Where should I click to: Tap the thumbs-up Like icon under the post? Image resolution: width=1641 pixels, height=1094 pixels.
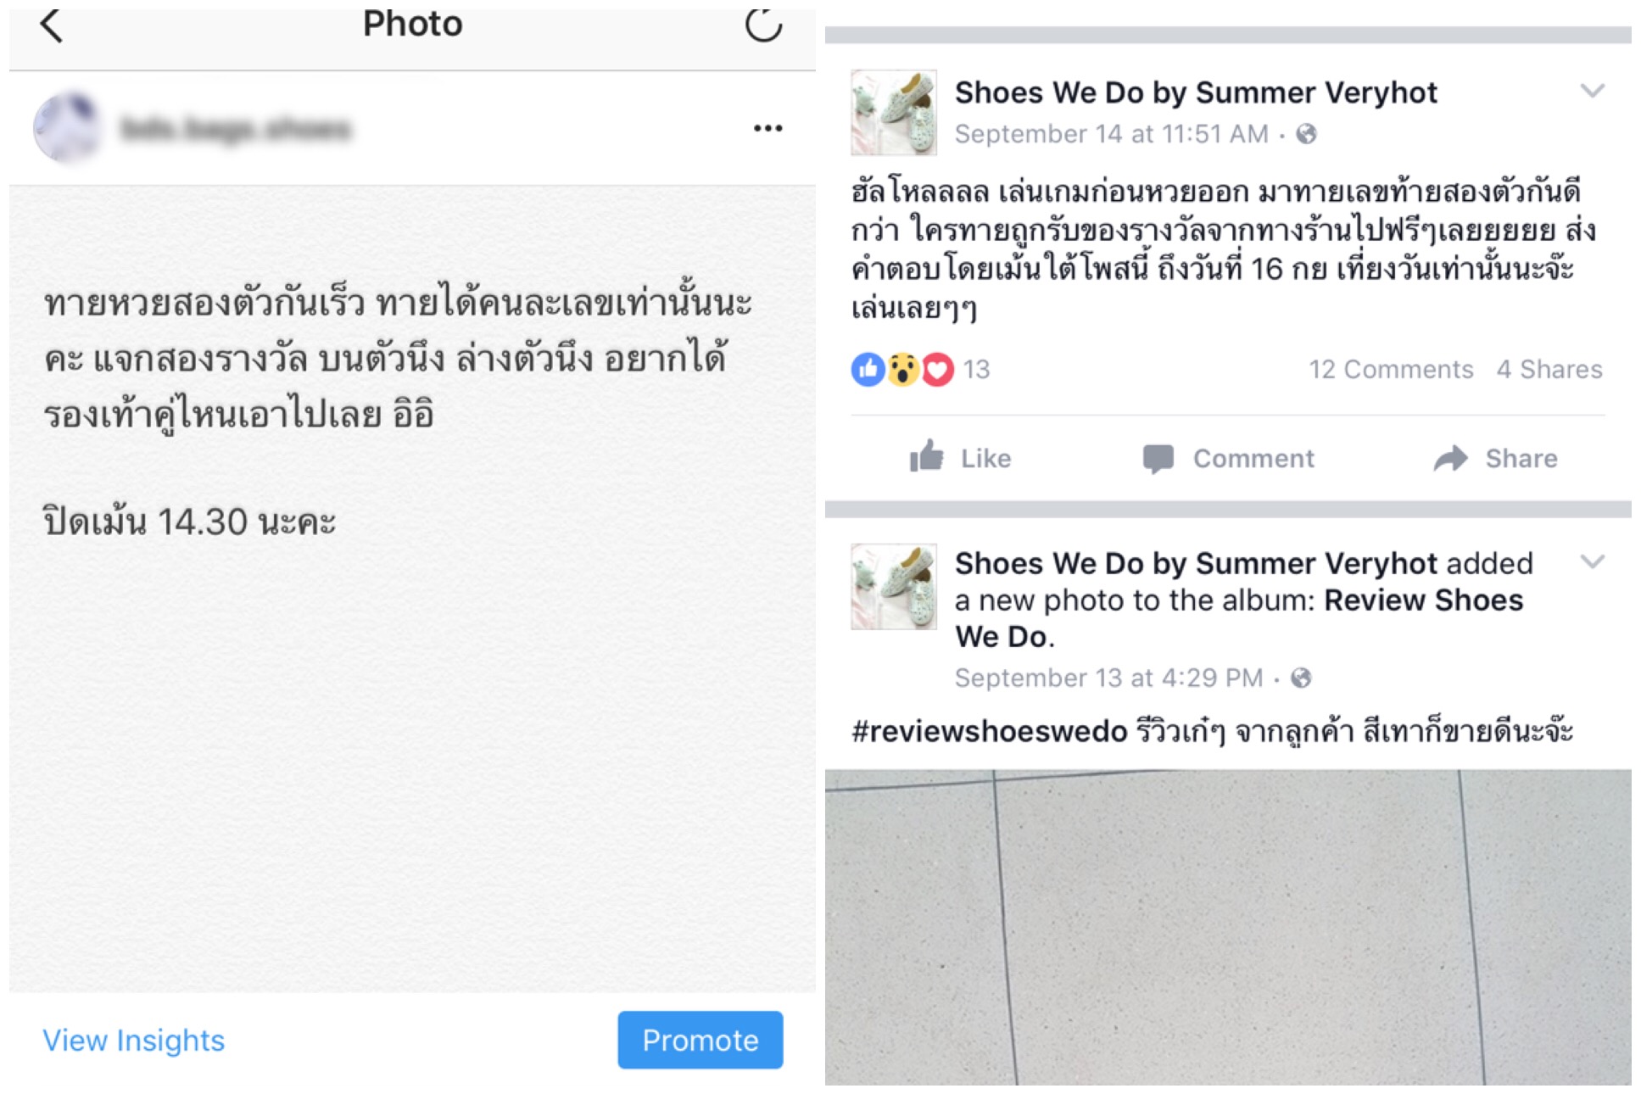pos(926,456)
